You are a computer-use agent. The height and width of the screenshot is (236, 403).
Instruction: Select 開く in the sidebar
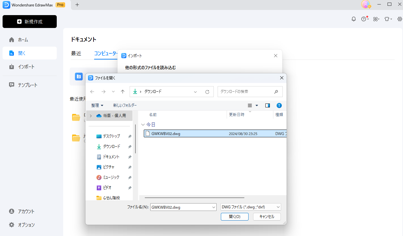pos(30,53)
